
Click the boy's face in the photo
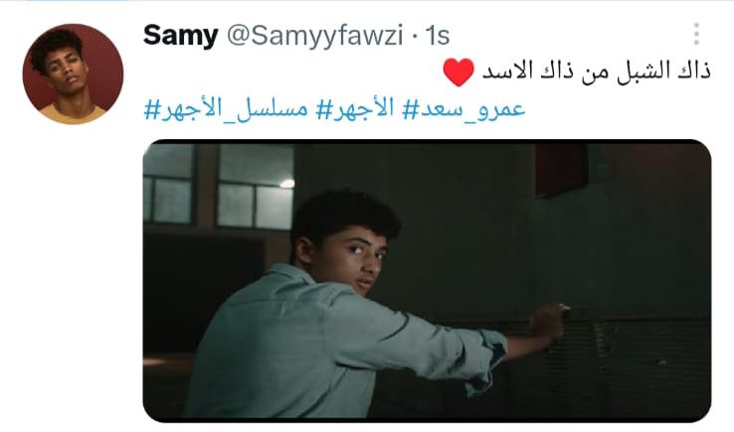coord(360,259)
